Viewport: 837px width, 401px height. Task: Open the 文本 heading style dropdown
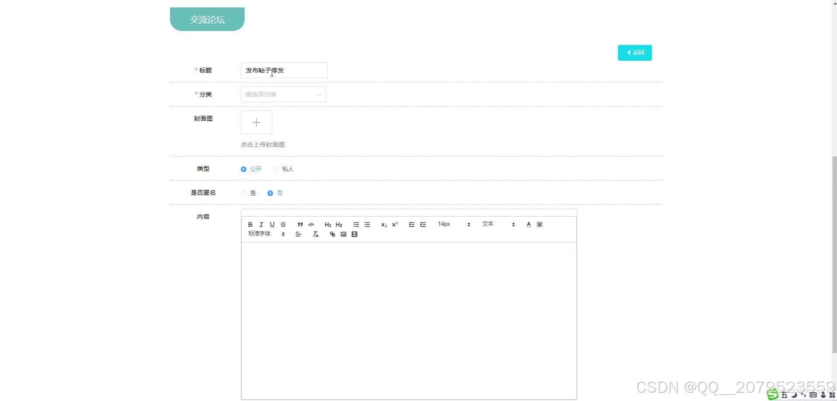tap(498, 224)
